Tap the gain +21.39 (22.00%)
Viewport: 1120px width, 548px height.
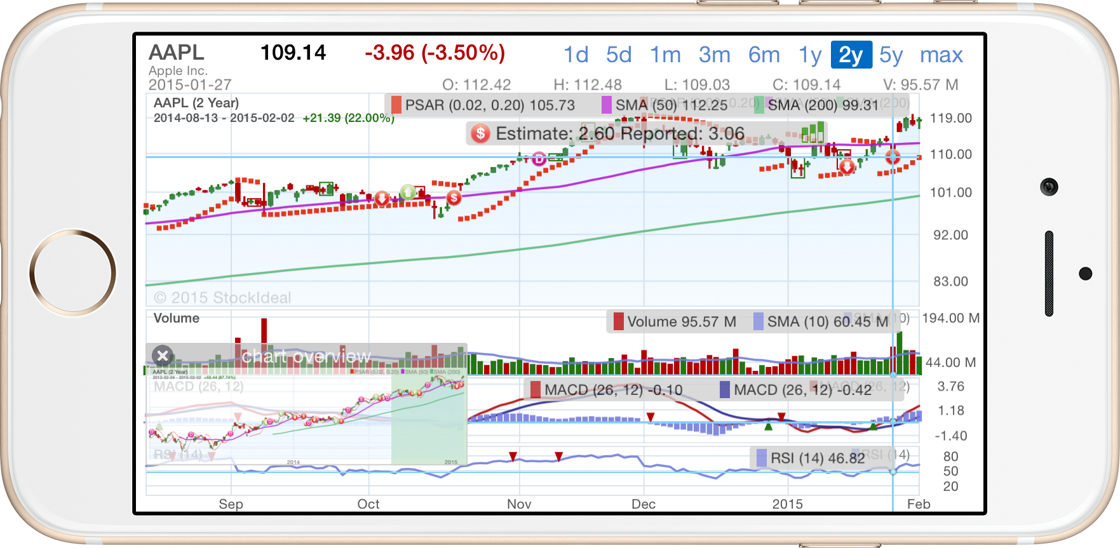348,118
